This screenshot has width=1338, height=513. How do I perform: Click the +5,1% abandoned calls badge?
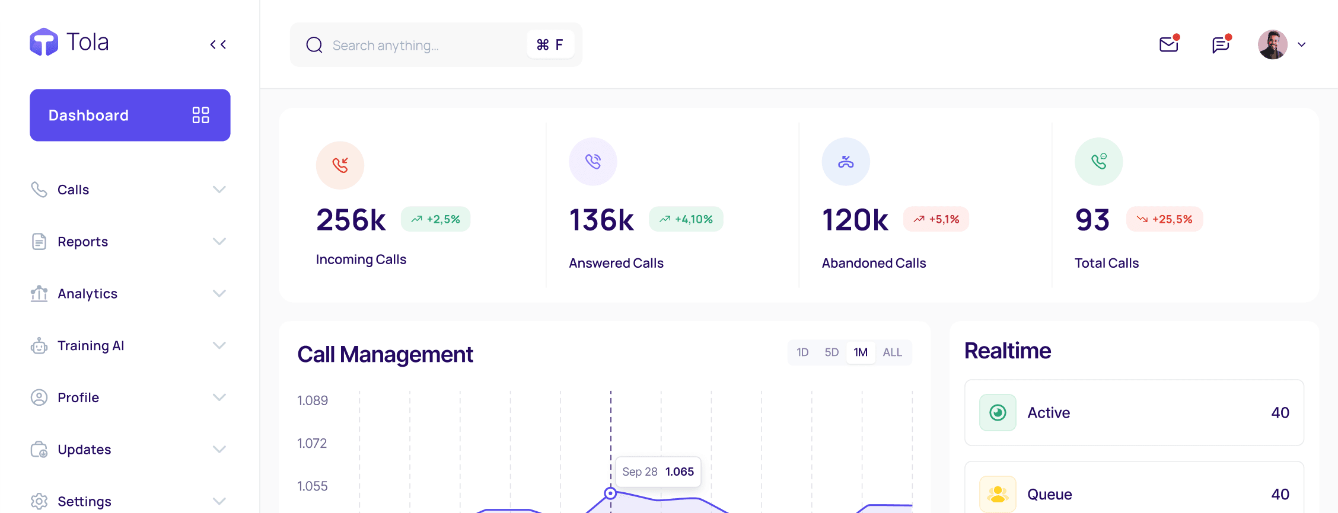point(936,219)
